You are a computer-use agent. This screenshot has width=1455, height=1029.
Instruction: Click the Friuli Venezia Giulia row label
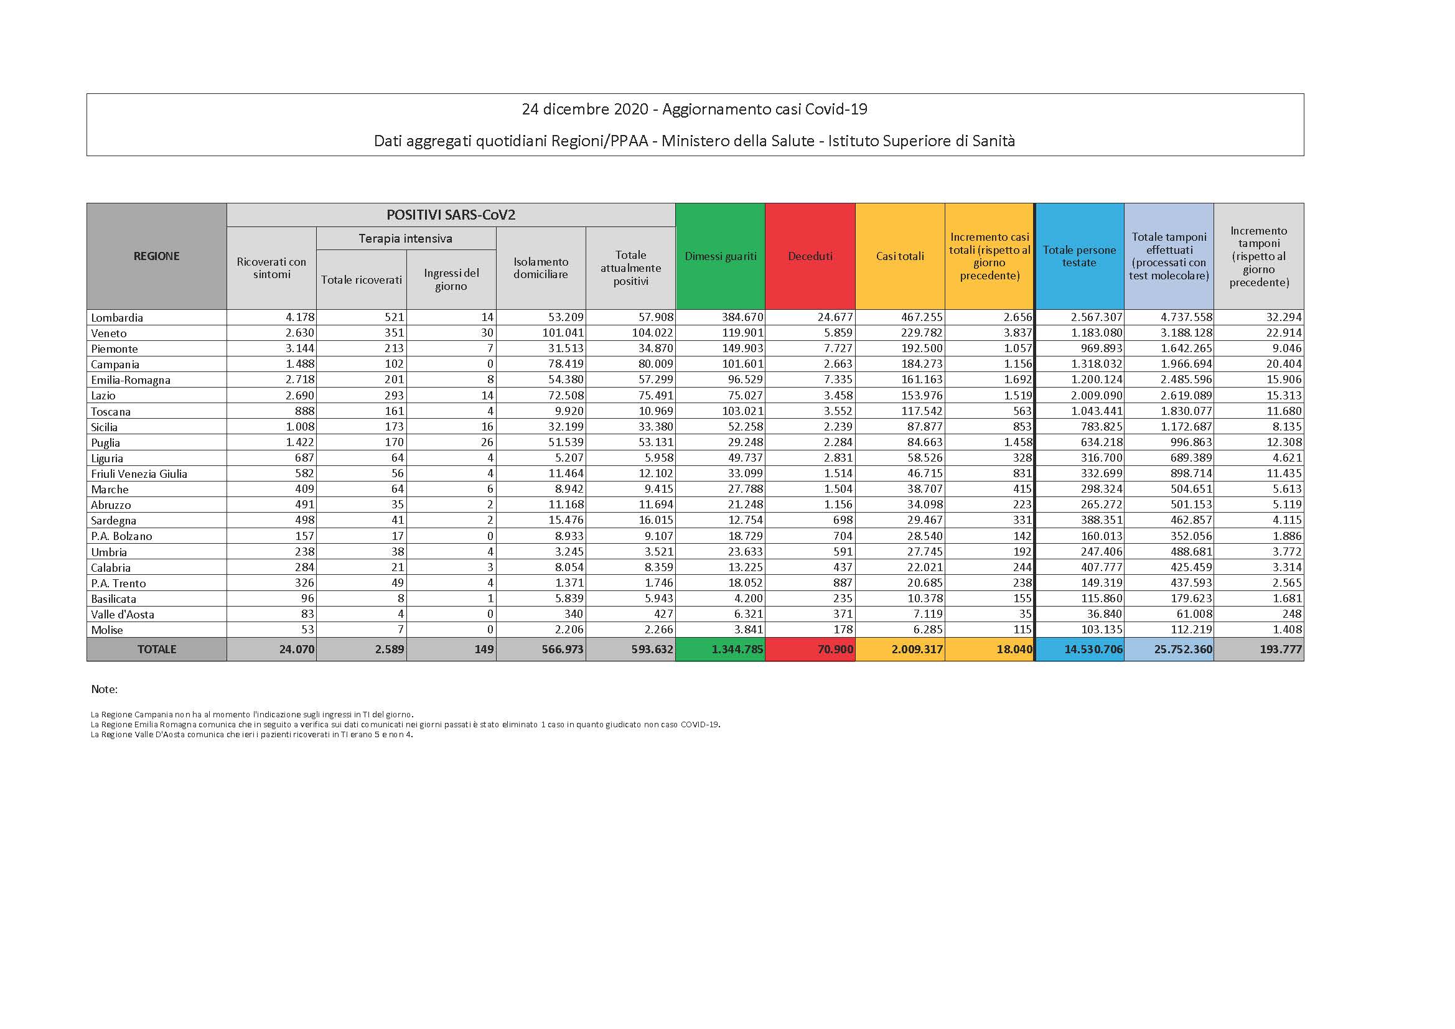(139, 473)
